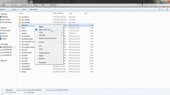Open the Organize dropdown menu

point(3,9)
